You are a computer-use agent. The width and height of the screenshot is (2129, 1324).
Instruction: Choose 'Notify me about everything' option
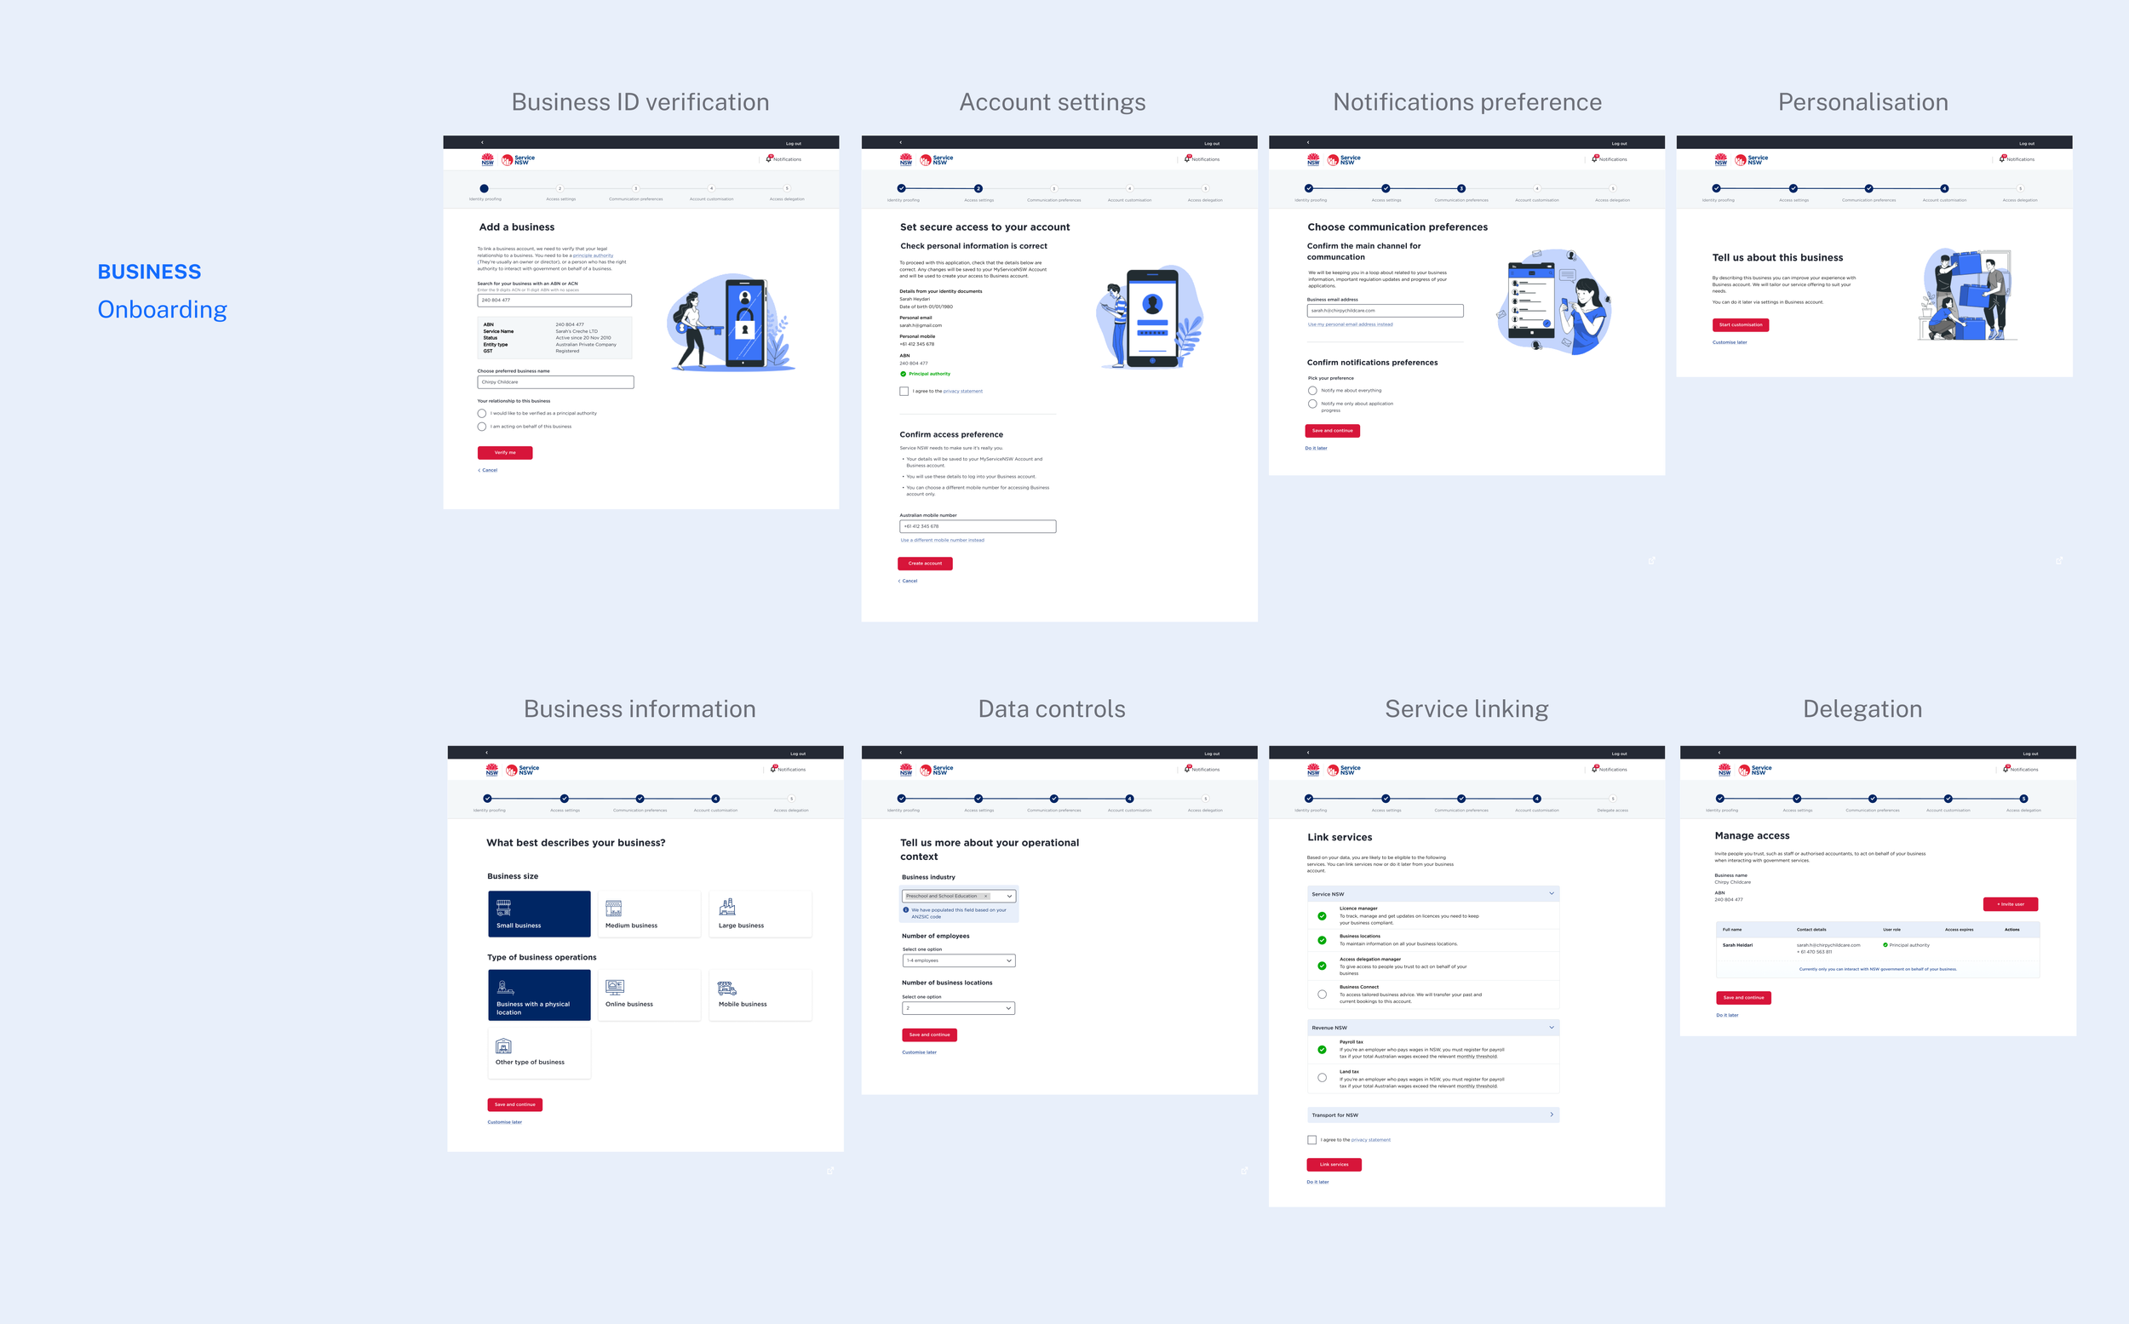(x=1312, y=391)
